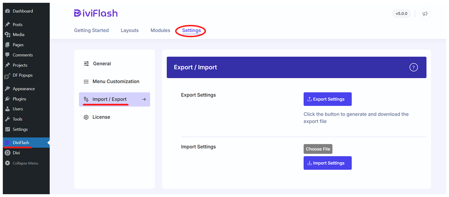Collapse the WordPress admin menu

[25, 163]
